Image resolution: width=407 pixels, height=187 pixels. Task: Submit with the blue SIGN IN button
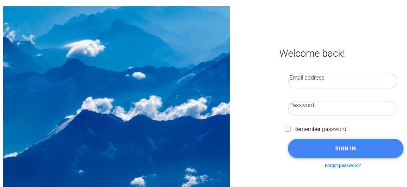click(345, 148)
